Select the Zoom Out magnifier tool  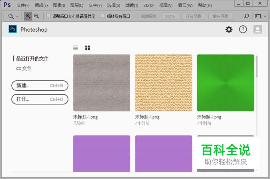tap(36, 16)
